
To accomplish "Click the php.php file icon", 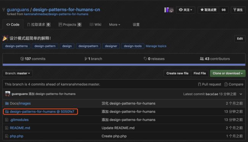I will [x=6, y=136].
